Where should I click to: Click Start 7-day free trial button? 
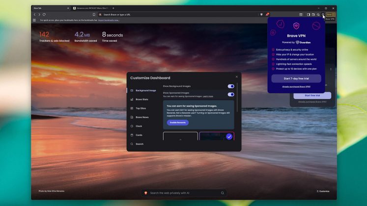(x=296, y=78)
